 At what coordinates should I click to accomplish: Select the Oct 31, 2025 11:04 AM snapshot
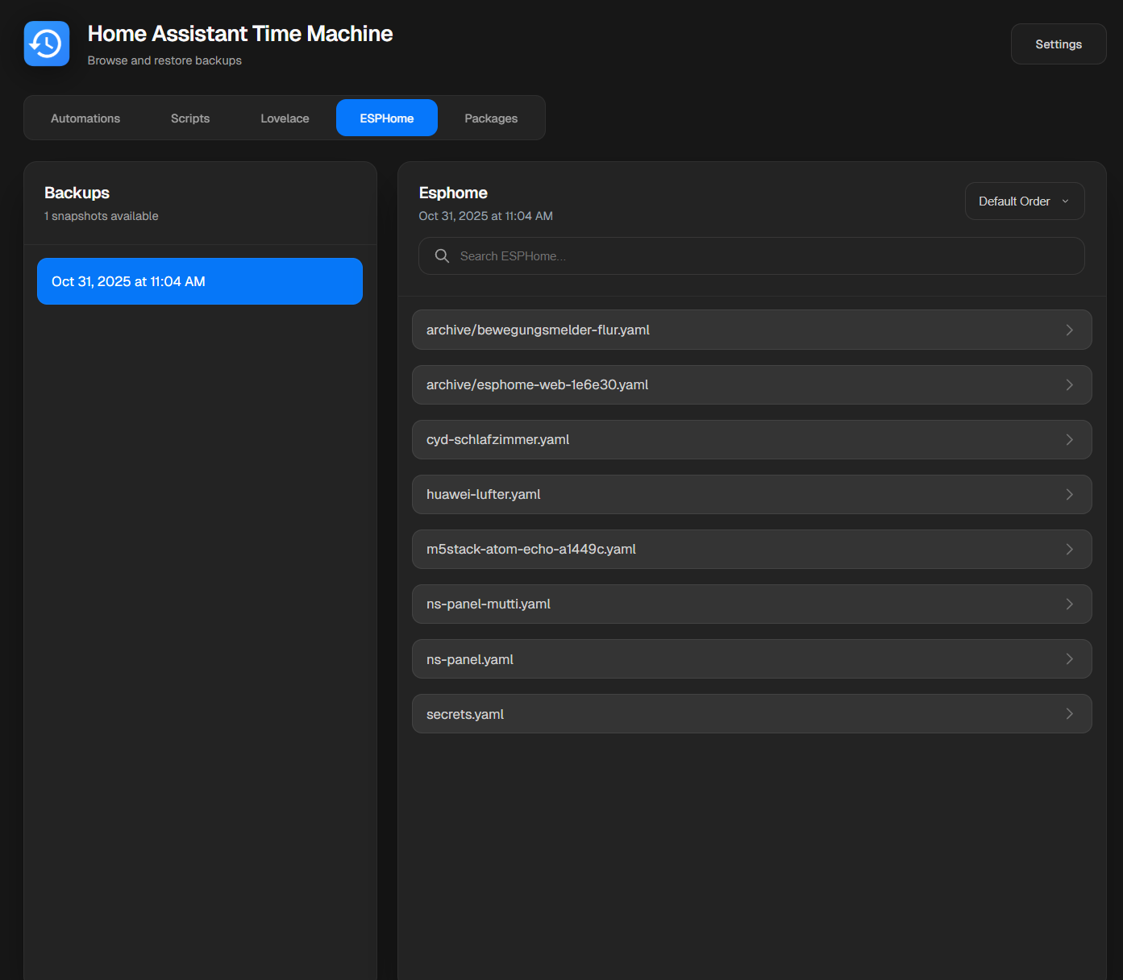200,281
